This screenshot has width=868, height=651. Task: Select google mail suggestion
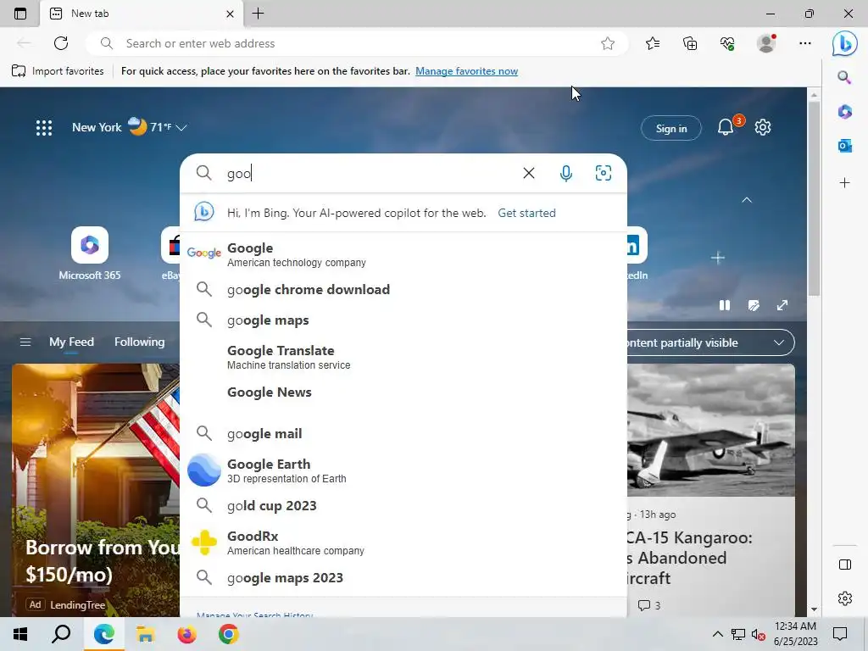pos(403,433)
